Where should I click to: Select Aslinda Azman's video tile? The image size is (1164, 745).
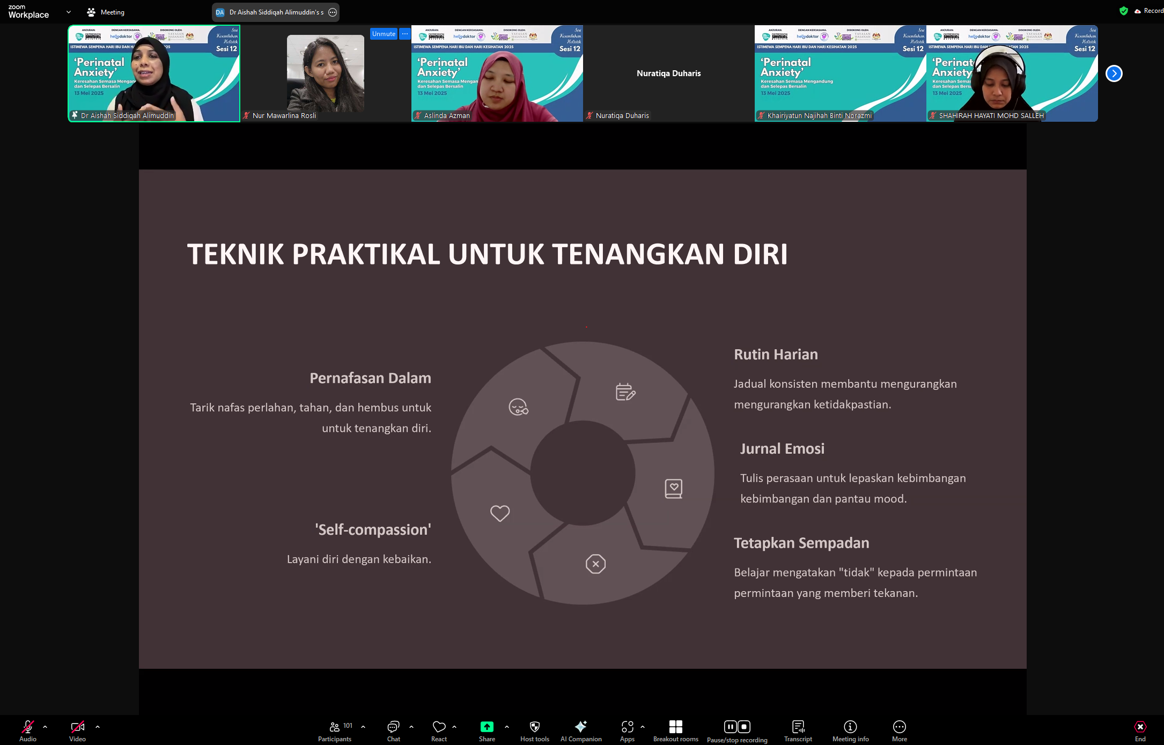[497, 73]
